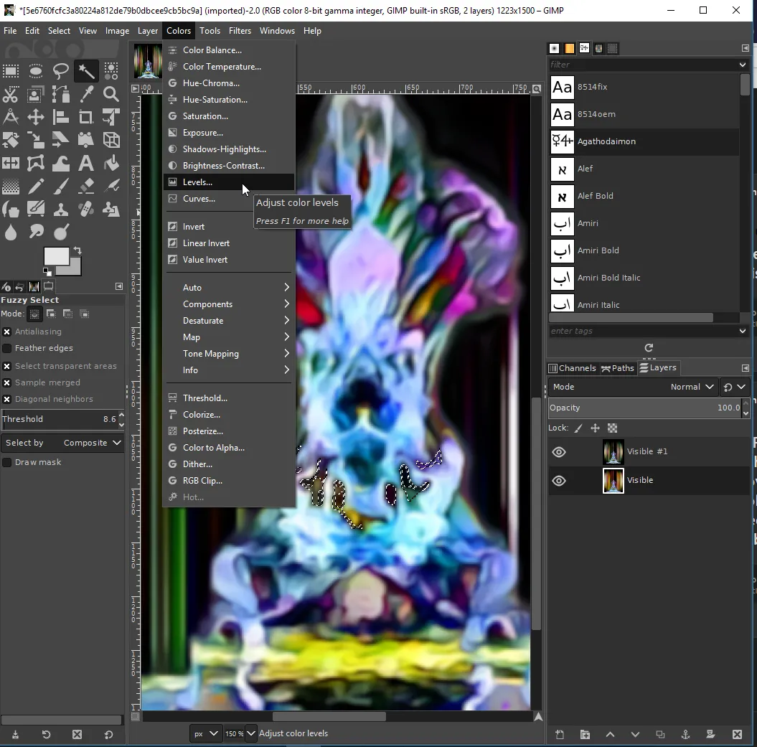Switch to the Channels tab

[x=573, y=368]
